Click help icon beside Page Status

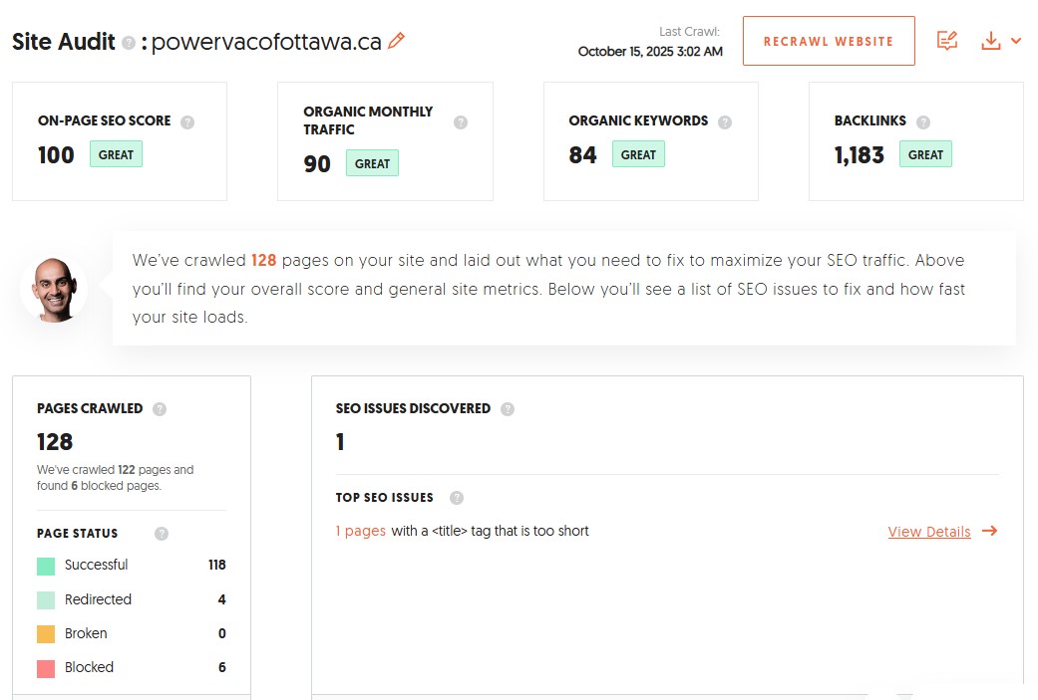pyautogui.click(x=162, y=534)
